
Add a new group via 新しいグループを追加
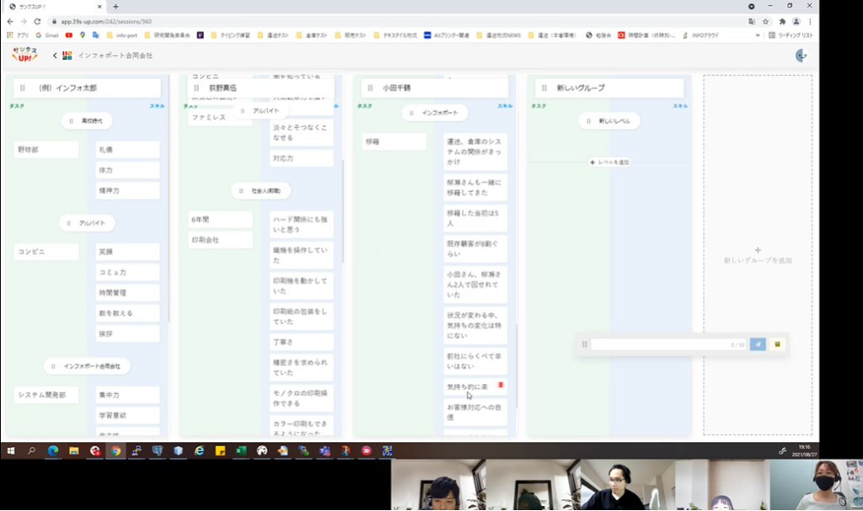(x=758, y=255)
